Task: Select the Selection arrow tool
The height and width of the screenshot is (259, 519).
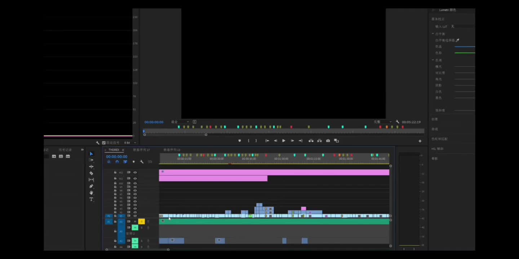Action: coord(91,154)
